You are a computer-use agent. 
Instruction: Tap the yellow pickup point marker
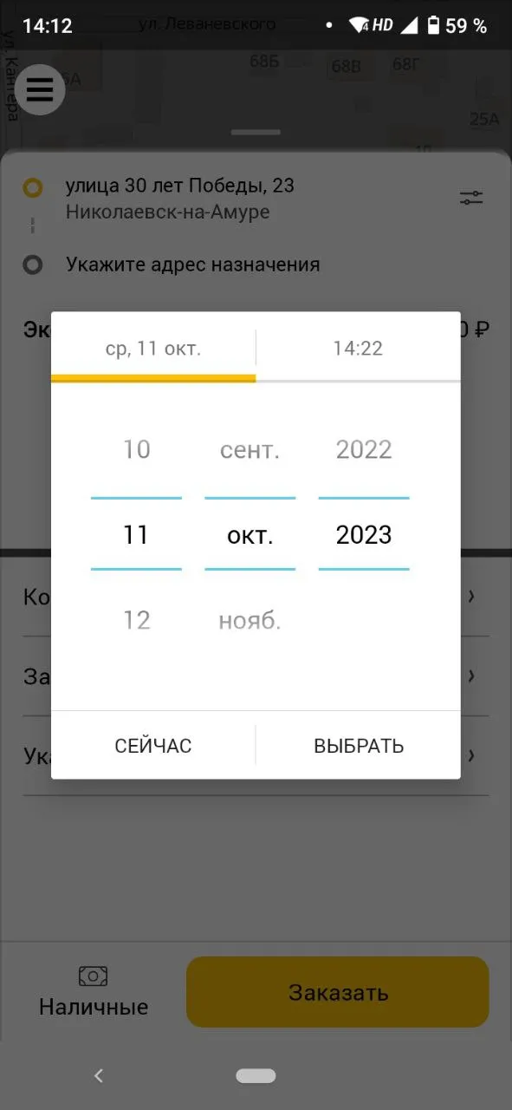tap(33, 187)
